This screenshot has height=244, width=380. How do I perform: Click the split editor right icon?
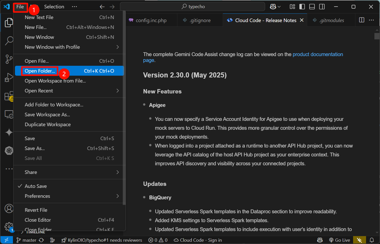coord(362,20)
